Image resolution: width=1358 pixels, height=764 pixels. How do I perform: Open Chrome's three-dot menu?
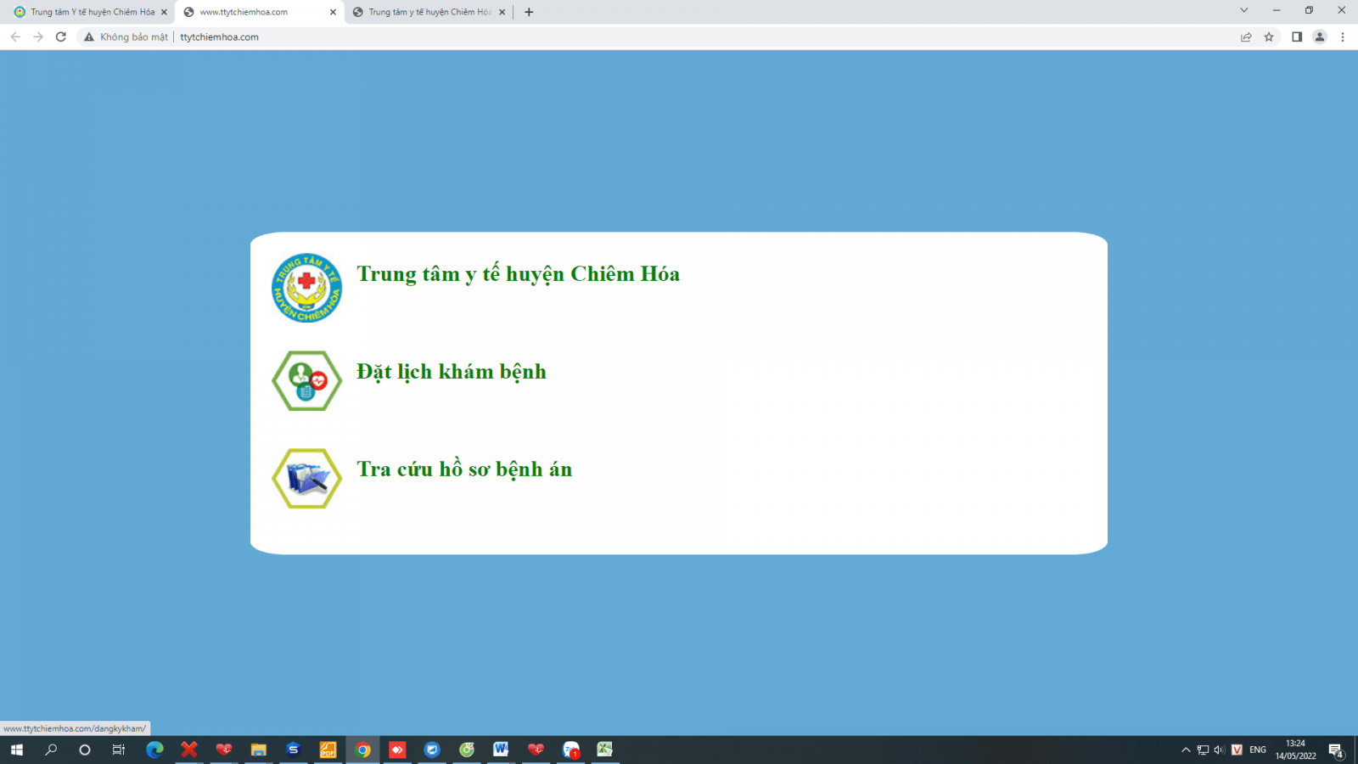pos(1343,37)
